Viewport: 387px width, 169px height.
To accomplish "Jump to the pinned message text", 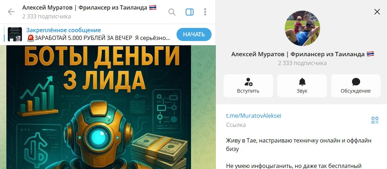I will (x=98, y=34).
